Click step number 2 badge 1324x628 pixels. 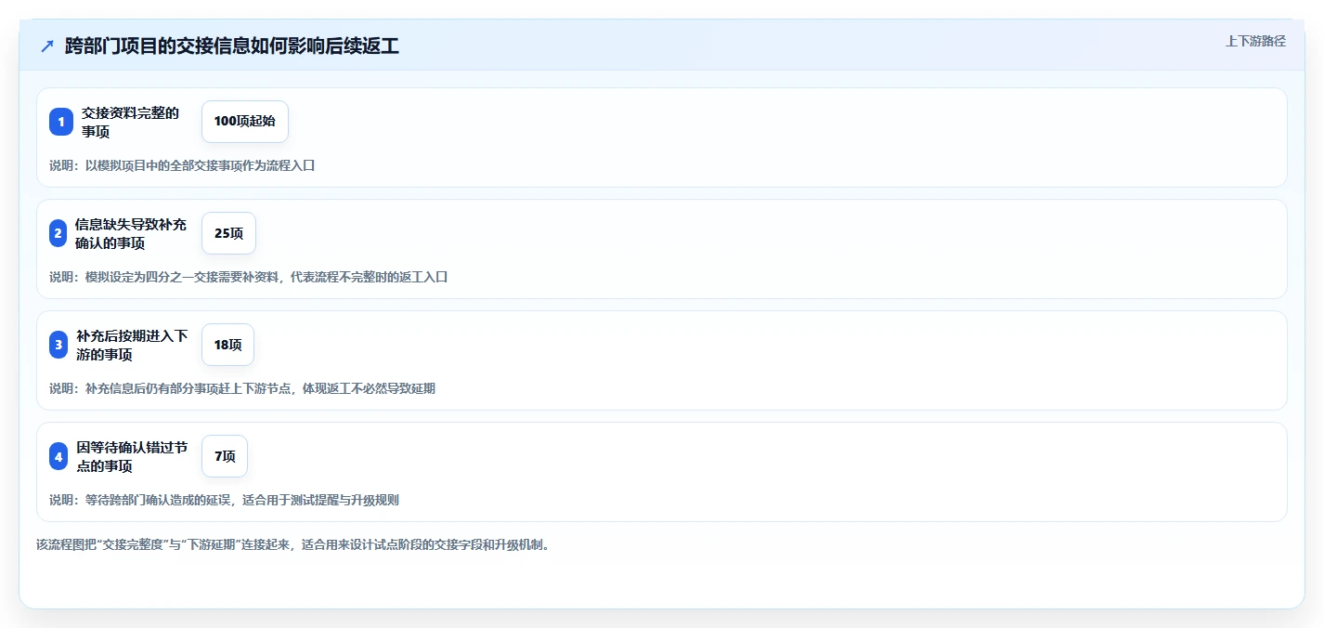point(58,233)
